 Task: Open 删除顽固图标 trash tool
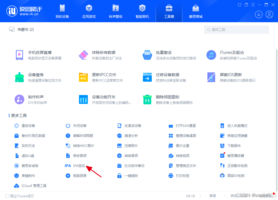pyautogui.click(x=168, y=99)
